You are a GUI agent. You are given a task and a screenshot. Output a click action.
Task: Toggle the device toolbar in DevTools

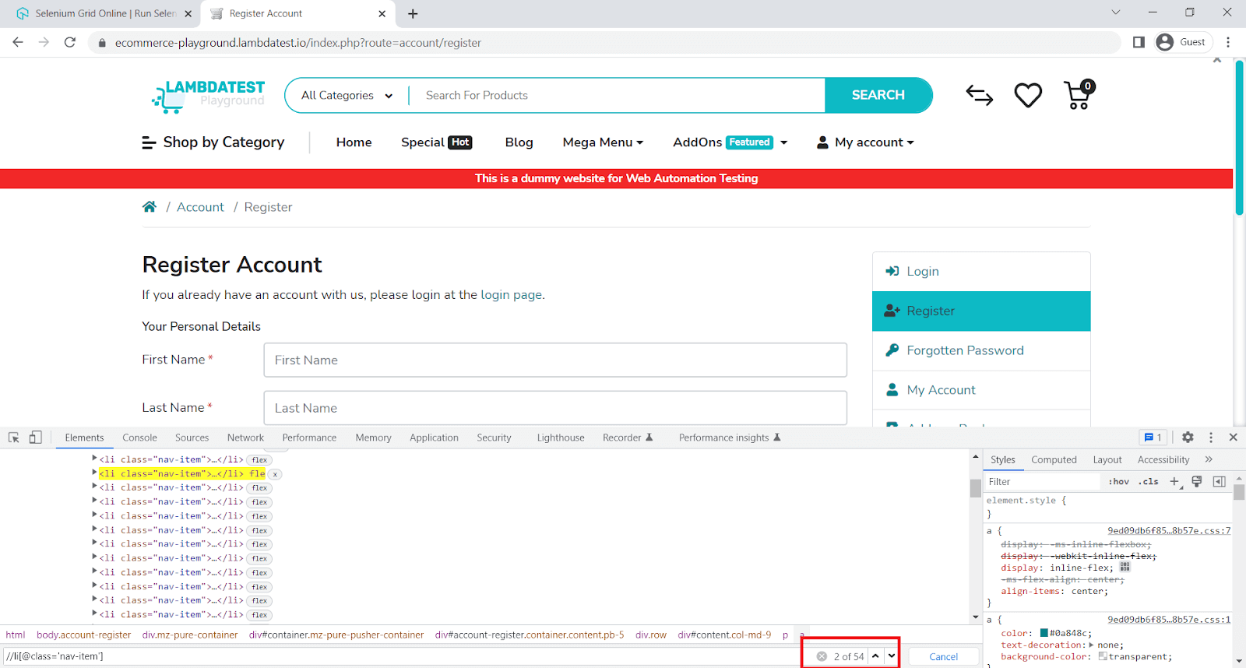(35, 438)
